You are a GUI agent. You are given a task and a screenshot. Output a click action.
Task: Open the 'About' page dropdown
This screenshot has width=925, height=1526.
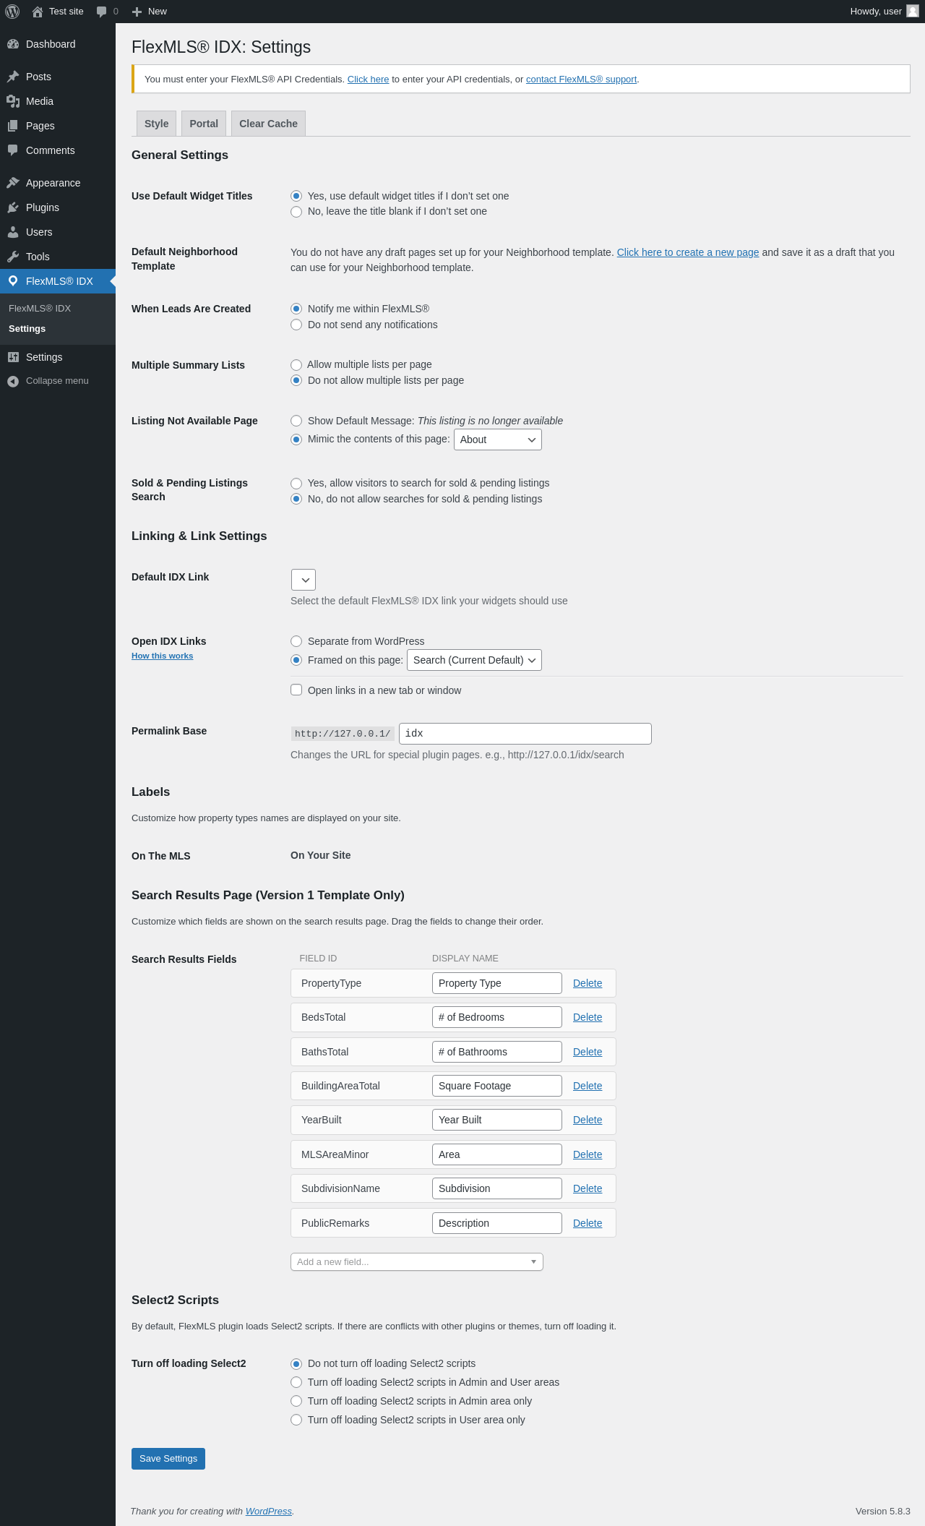(x=498, y=440)
